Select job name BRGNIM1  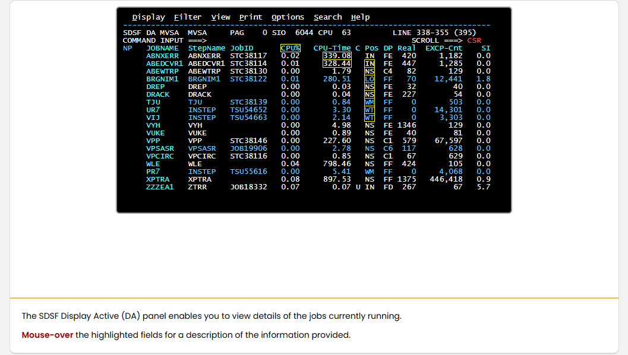pos(162,79)
